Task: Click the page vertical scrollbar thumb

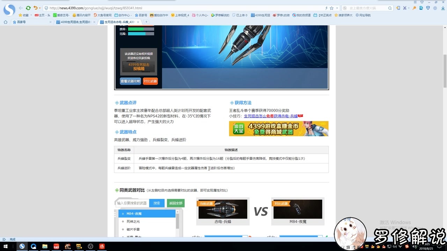Action: click(x=445, y=71)
